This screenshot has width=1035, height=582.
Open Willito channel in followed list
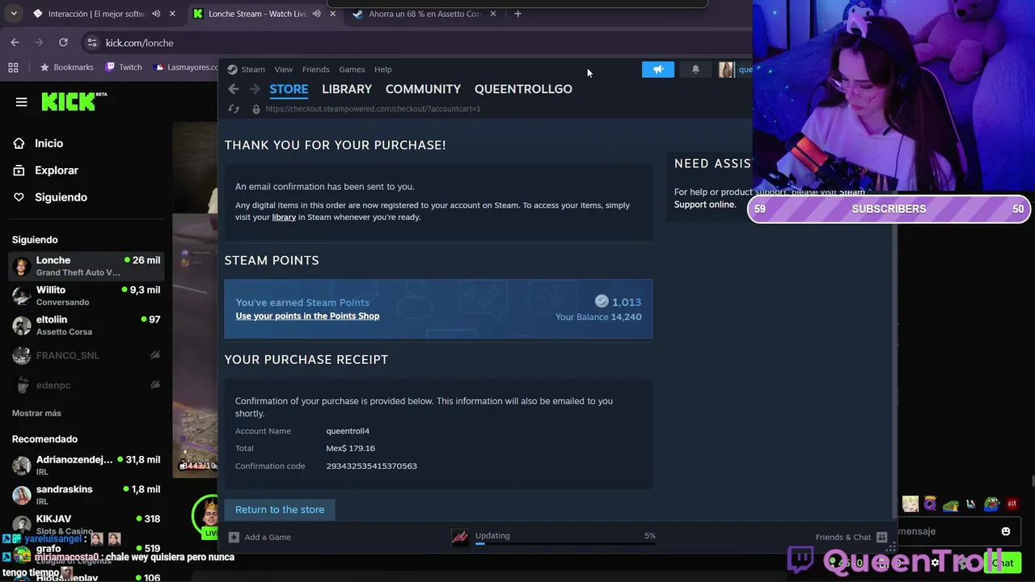pyautogui.click(x=86, y=296)
